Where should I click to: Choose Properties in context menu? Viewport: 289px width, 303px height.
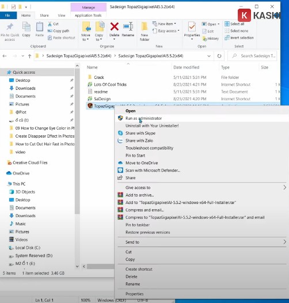point(135,294)
